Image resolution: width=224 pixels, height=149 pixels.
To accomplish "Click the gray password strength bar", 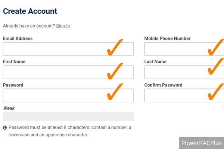I will click(68, 116).
